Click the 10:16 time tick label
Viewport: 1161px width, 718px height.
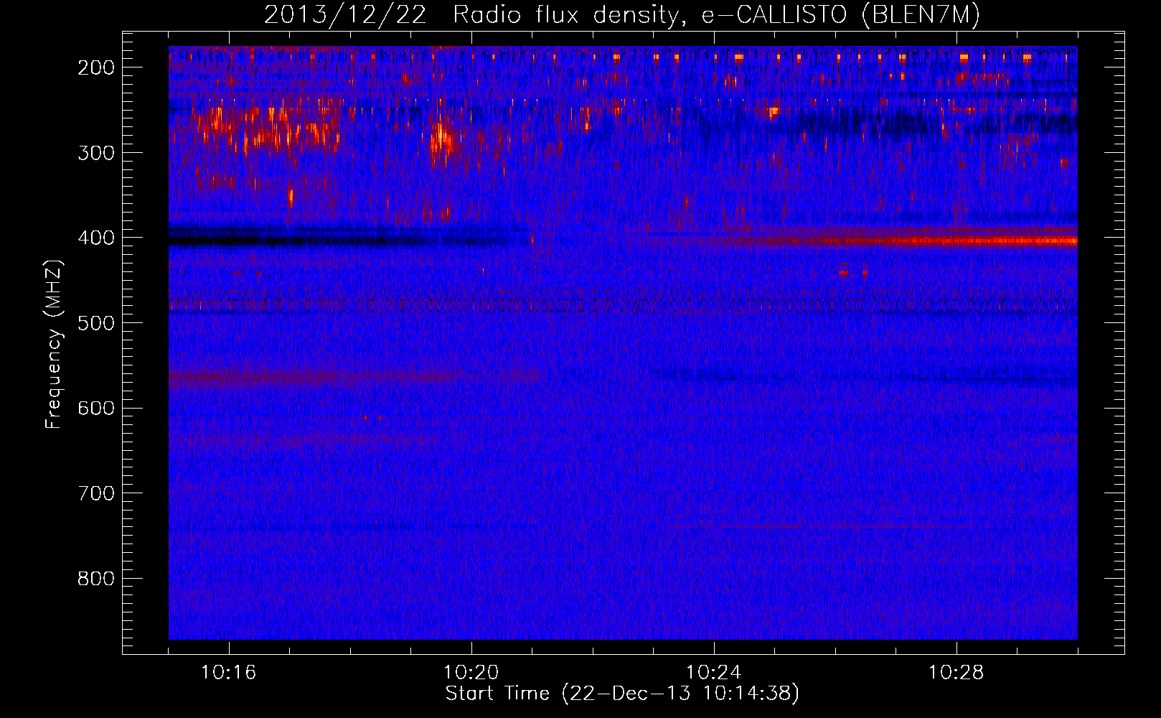tap(229, 673)
